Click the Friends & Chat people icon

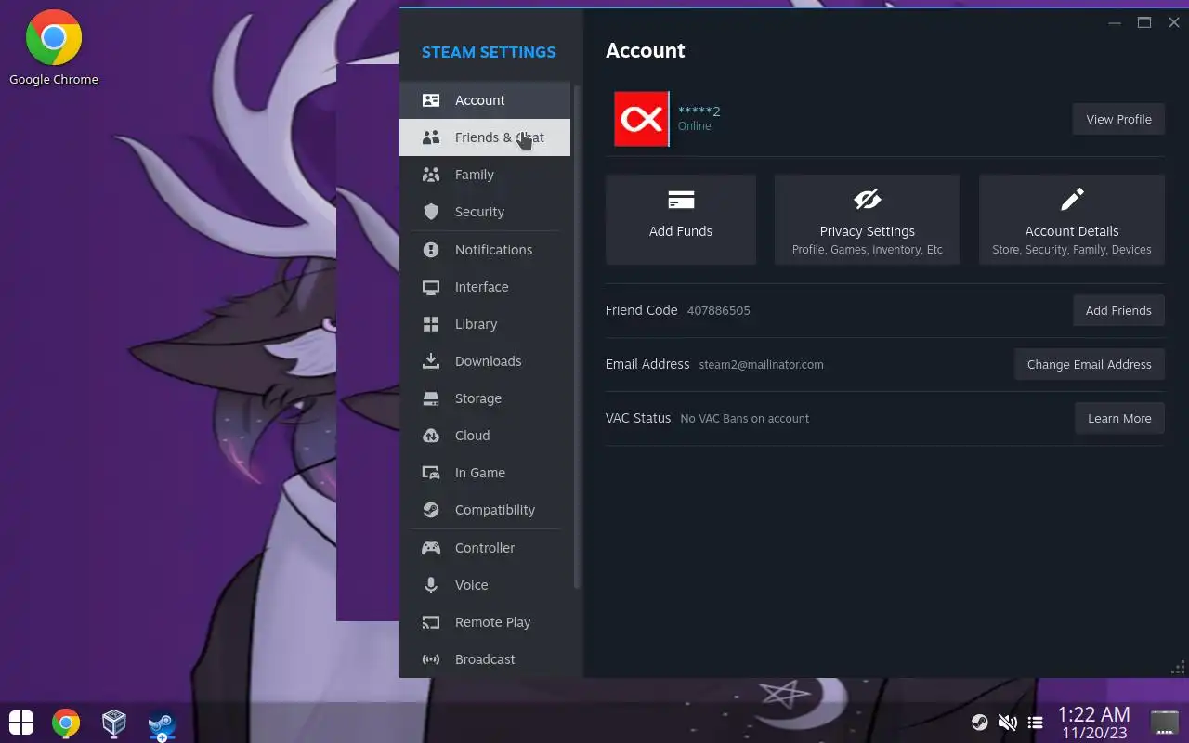tap(431, 137)
